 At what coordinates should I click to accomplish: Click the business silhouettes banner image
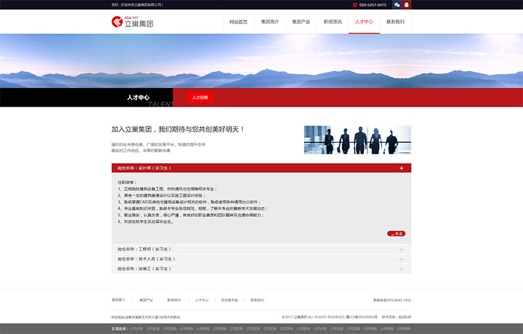[x=357, y=139]
